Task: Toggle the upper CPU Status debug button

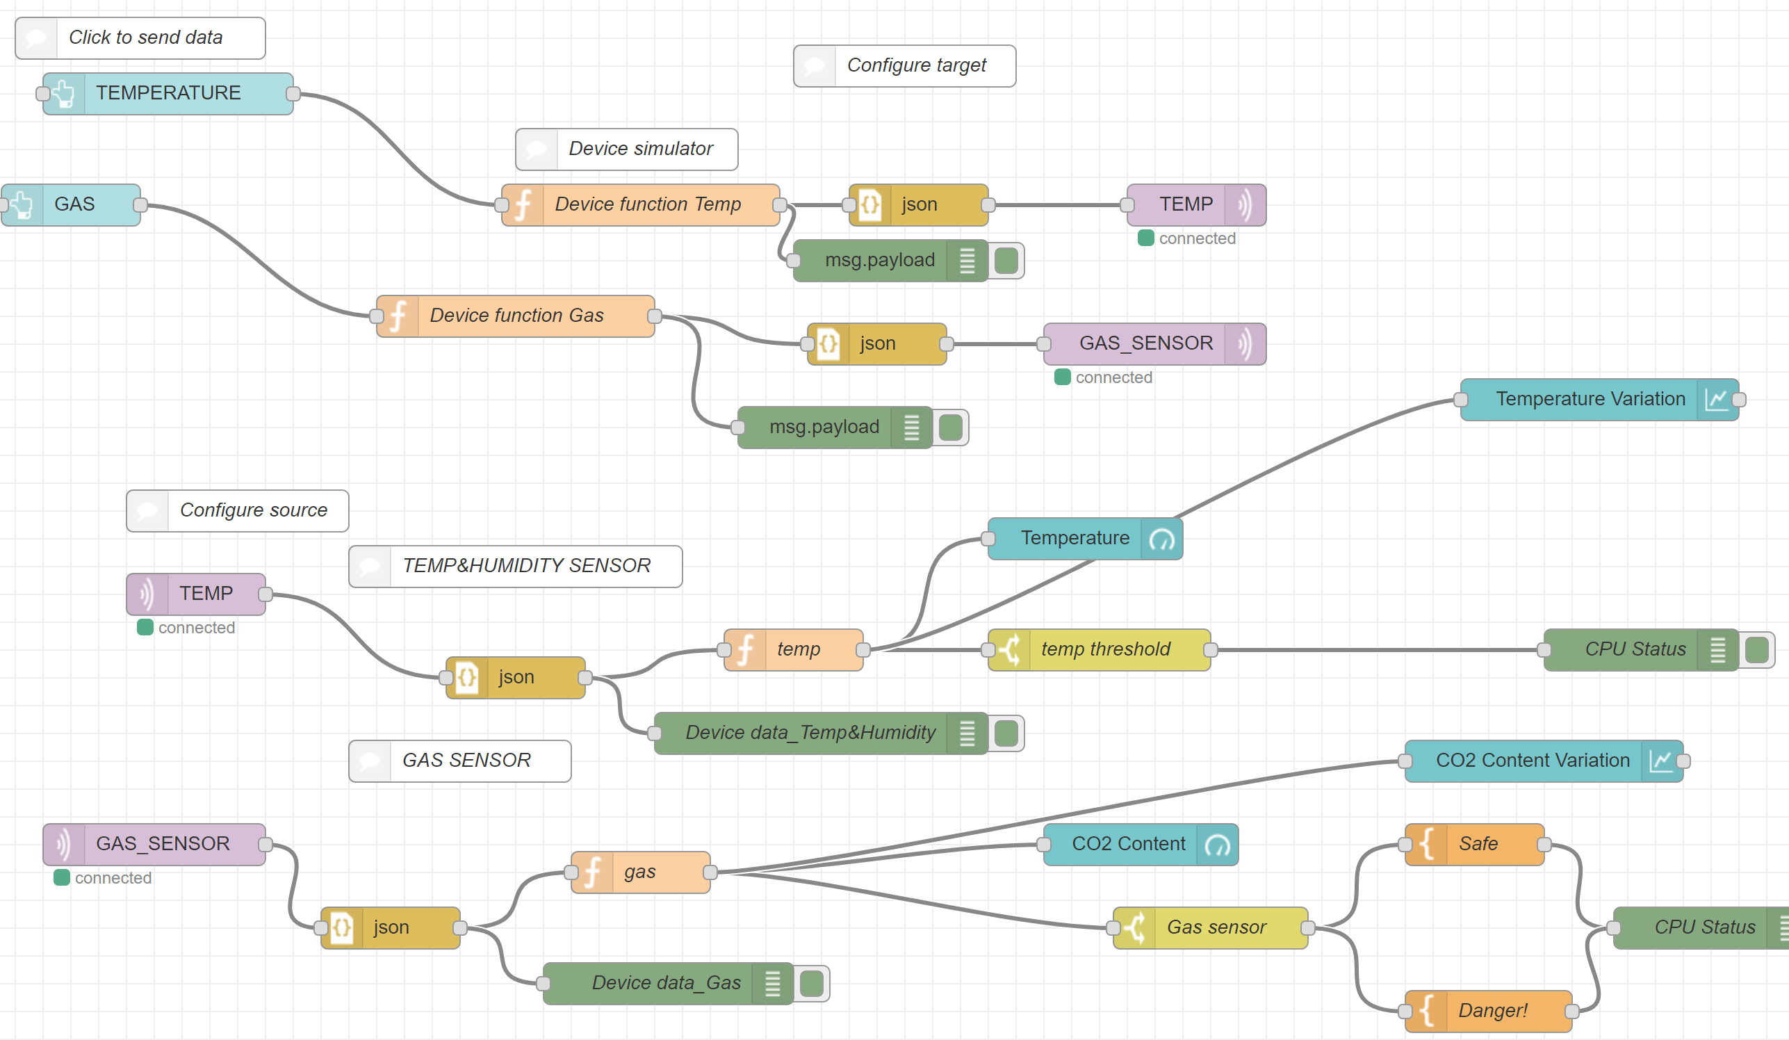Action: click(x=1756, y=650)
